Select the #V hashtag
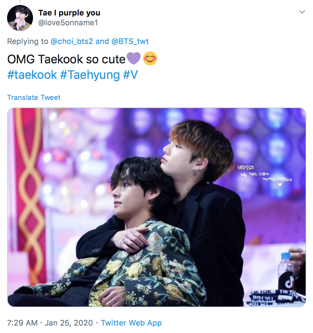313x333 pixels. 130,75
